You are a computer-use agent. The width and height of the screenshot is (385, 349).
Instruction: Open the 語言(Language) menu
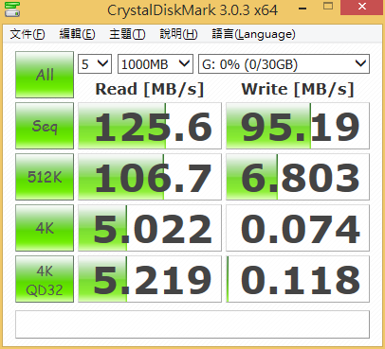253,34
